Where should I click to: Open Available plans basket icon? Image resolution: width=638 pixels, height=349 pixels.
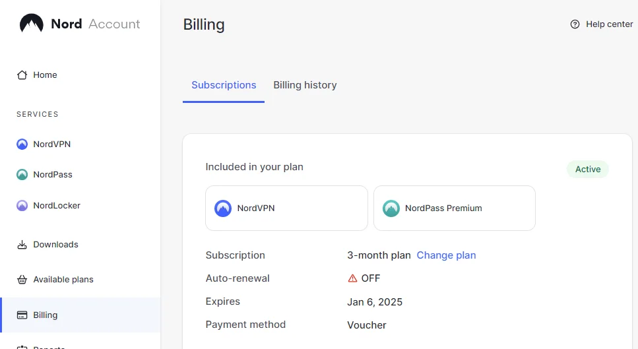pos(22,280)
